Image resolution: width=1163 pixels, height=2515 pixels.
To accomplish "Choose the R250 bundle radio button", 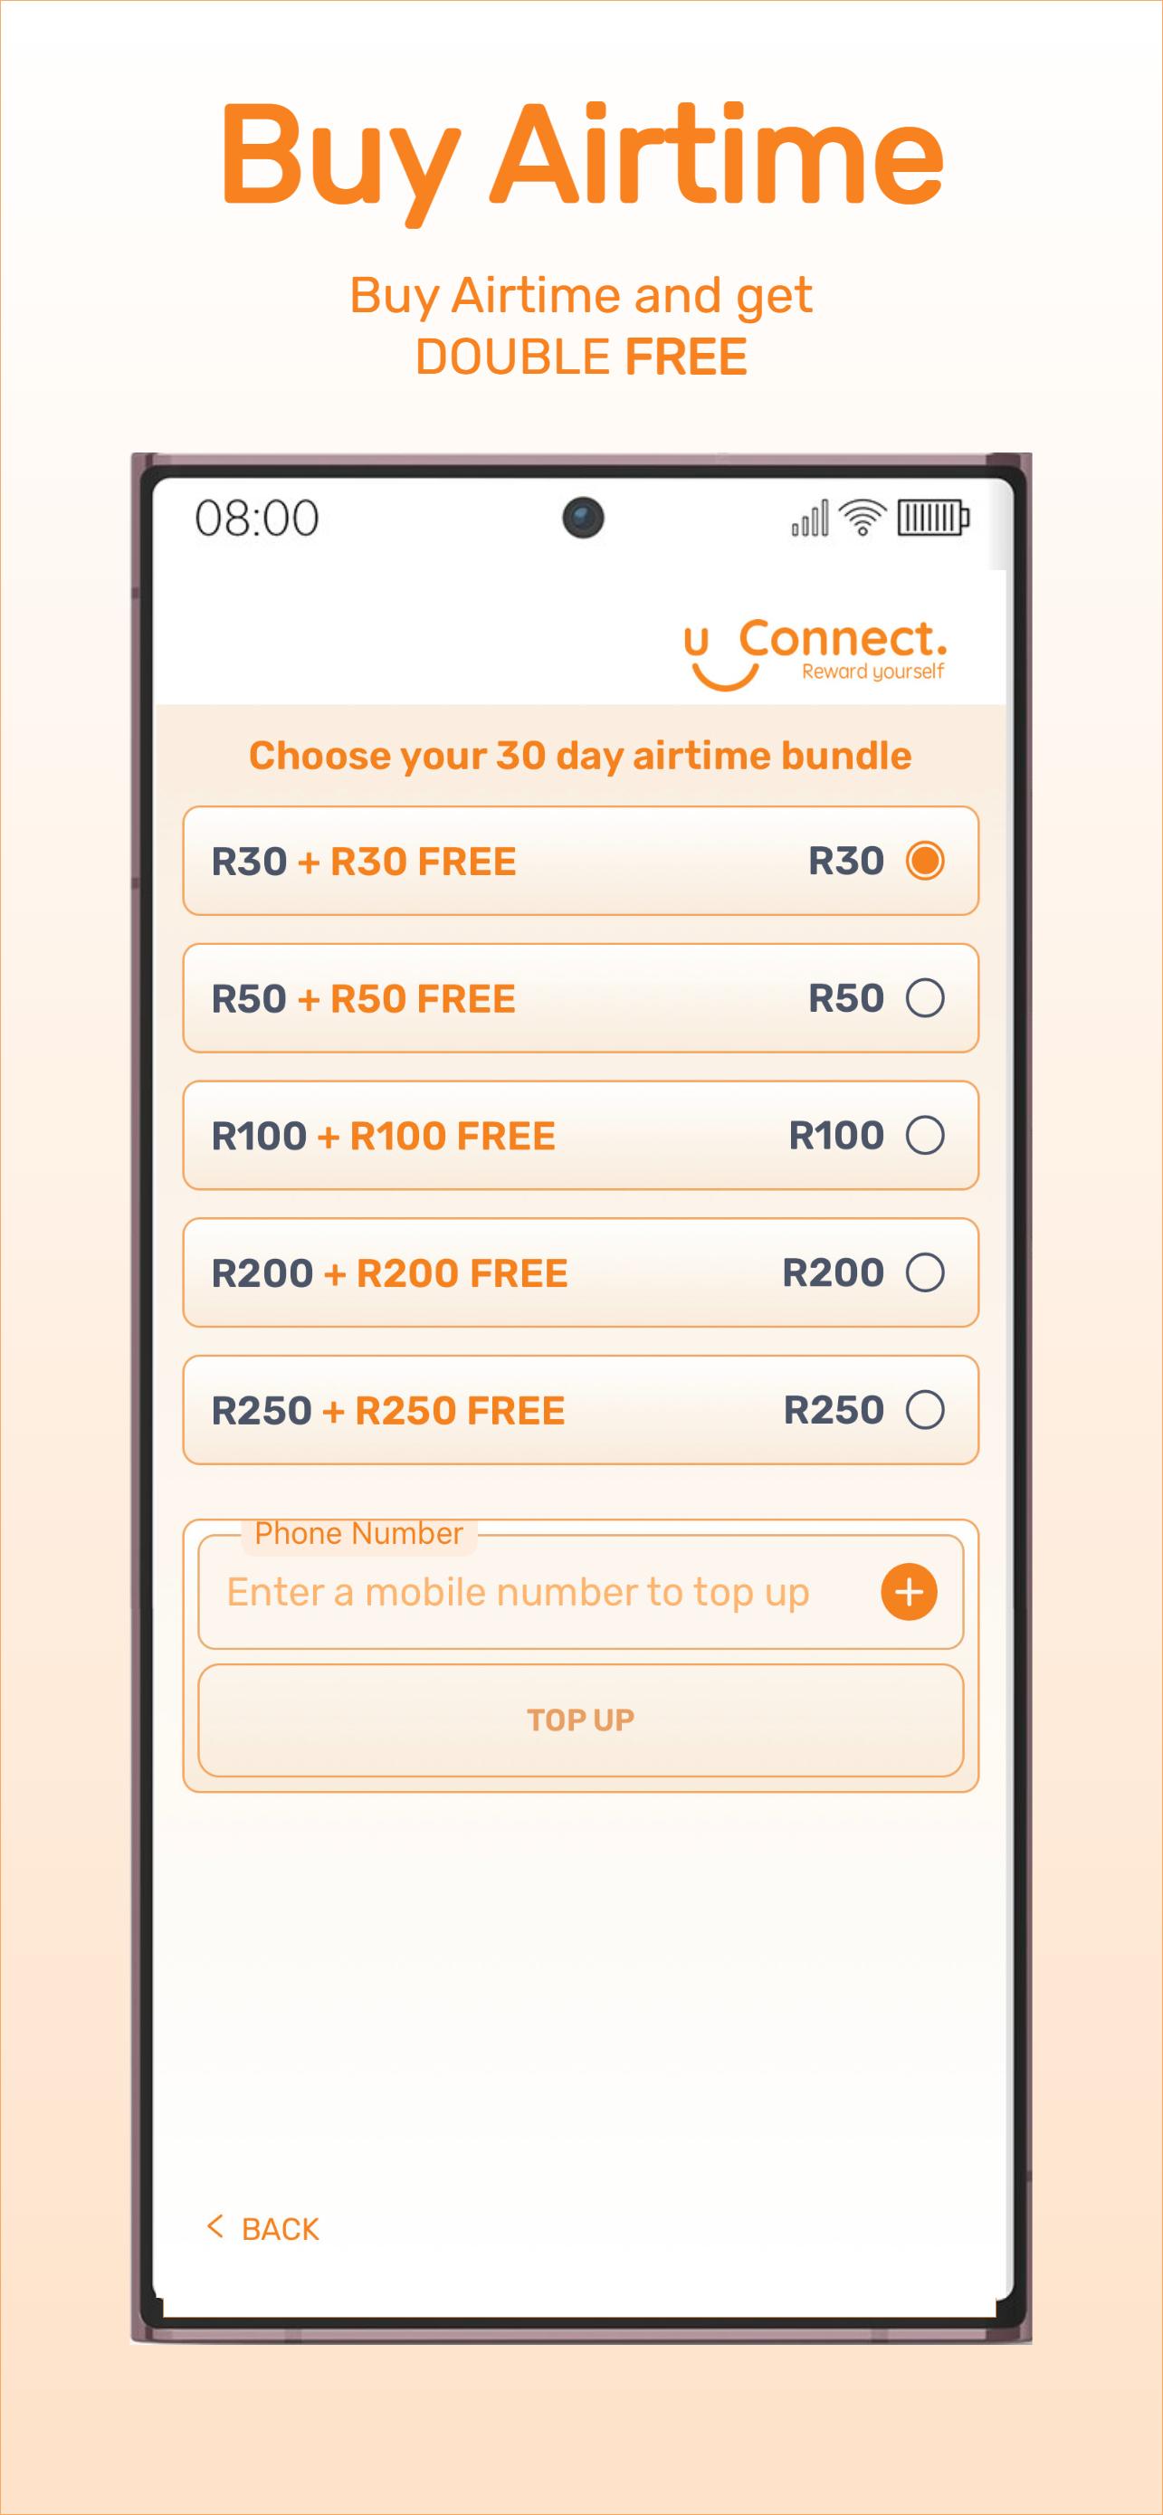I will point(925,1410).
